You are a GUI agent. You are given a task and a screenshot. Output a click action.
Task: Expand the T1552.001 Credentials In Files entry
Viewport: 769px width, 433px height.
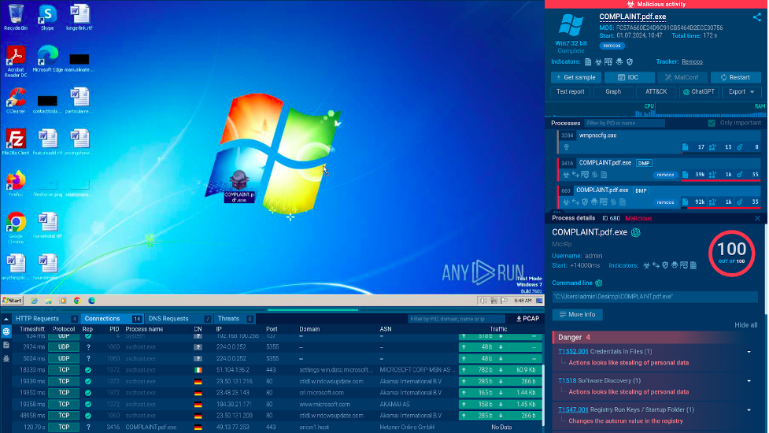tap(749, 352)
